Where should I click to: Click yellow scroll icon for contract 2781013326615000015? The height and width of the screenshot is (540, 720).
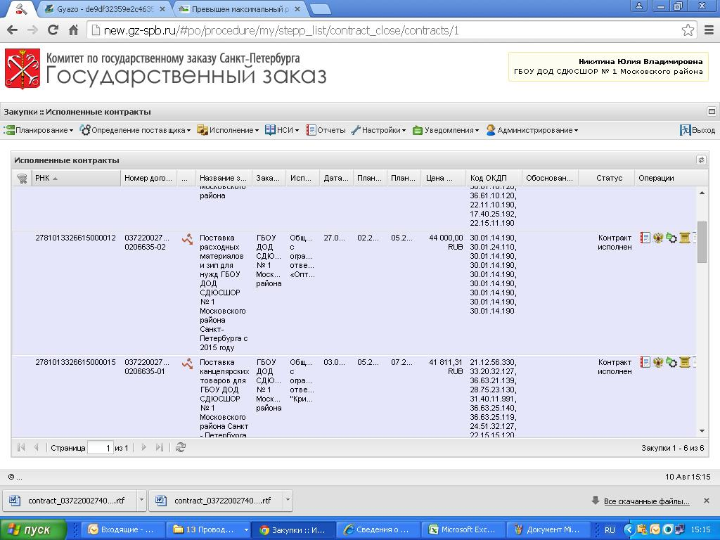coord(685,362)
